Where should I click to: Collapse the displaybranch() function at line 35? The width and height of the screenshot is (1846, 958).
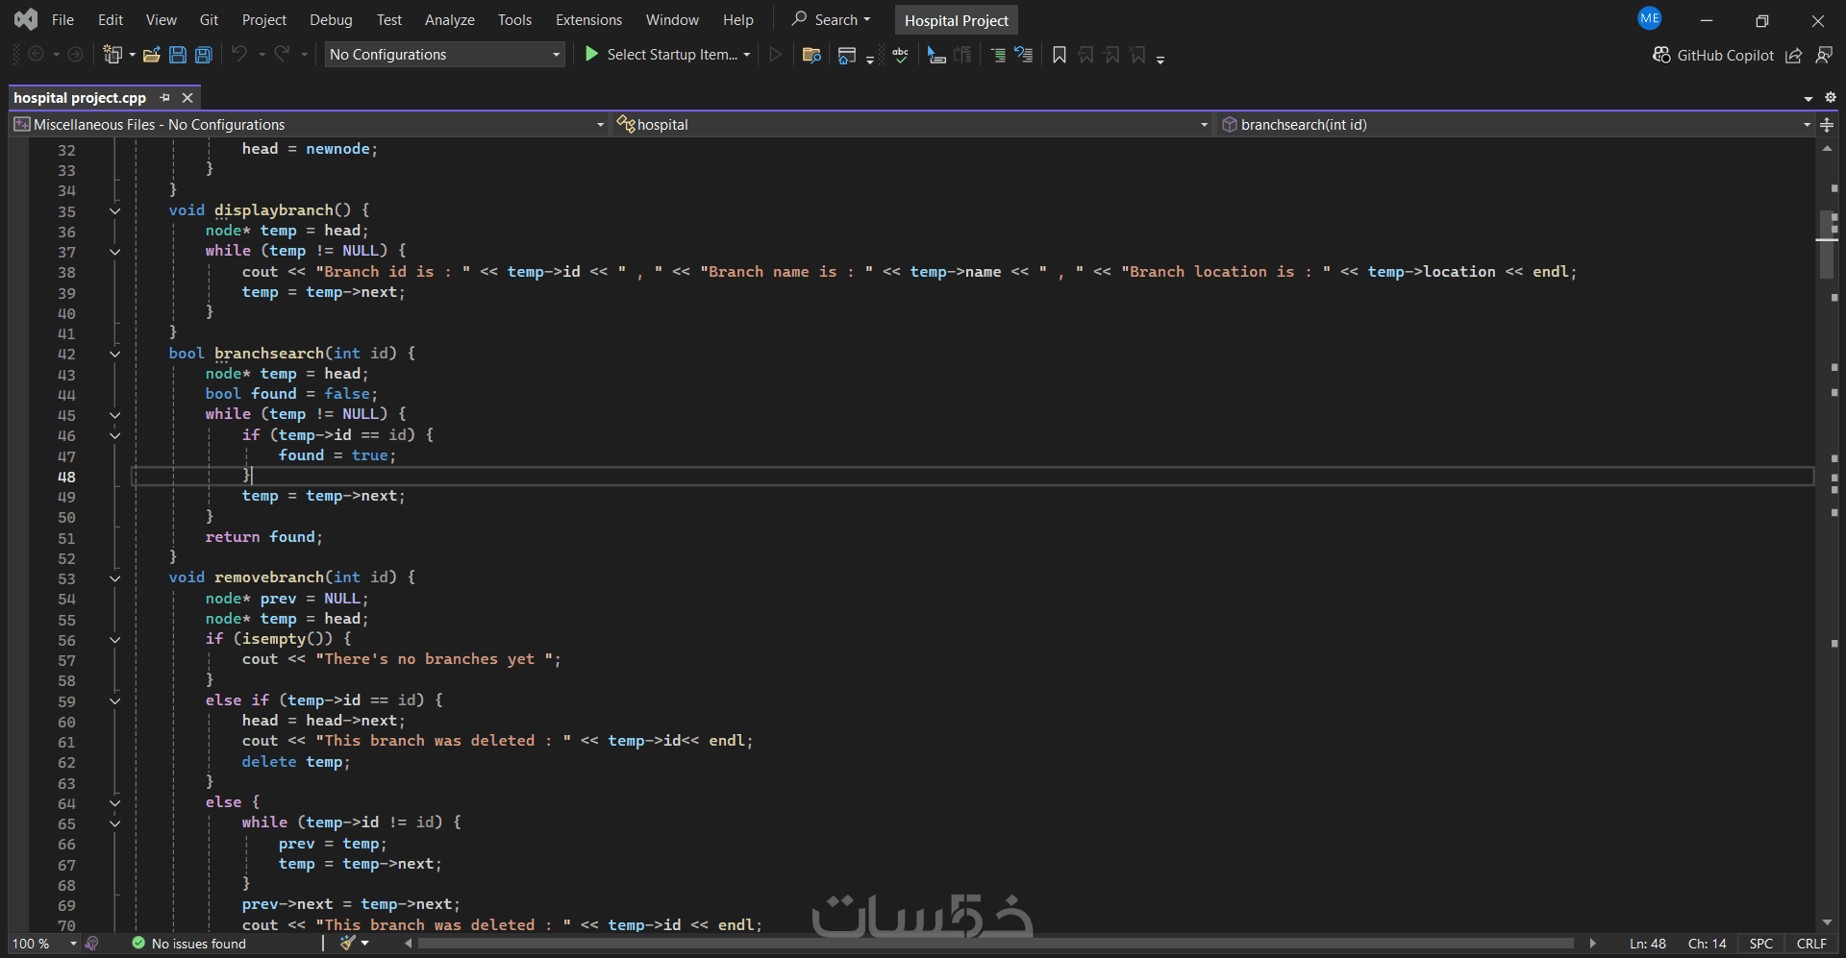tap(114, 211)
